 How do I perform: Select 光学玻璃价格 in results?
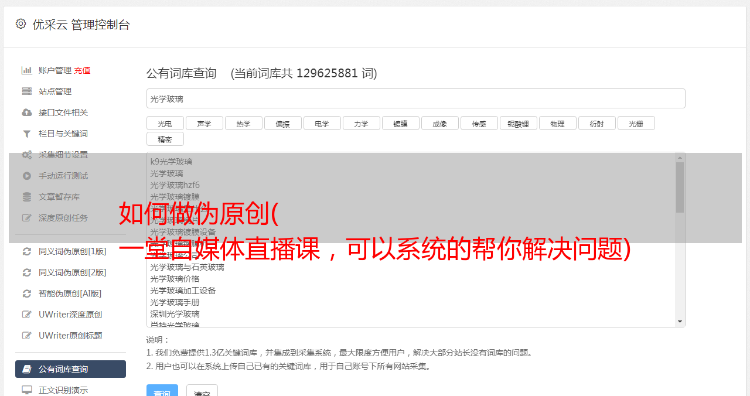[175, 279]
